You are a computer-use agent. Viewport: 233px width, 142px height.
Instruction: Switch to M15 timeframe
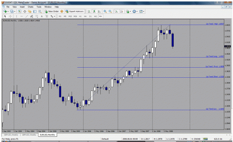click(70, 16)
